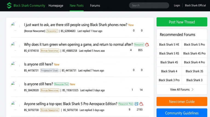Open the Black Shark 4S Pro forum
This screenshot has width=210, height=117.
pyautogui.click(x=194, y=53)
